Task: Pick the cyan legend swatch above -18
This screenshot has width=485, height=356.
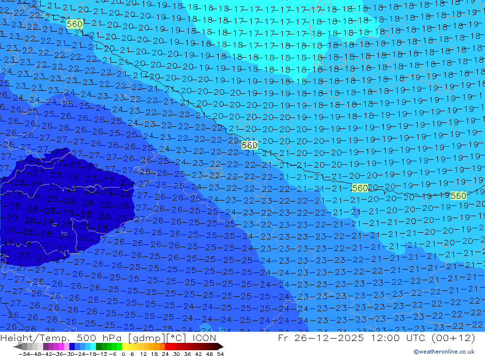Action: 93,346
